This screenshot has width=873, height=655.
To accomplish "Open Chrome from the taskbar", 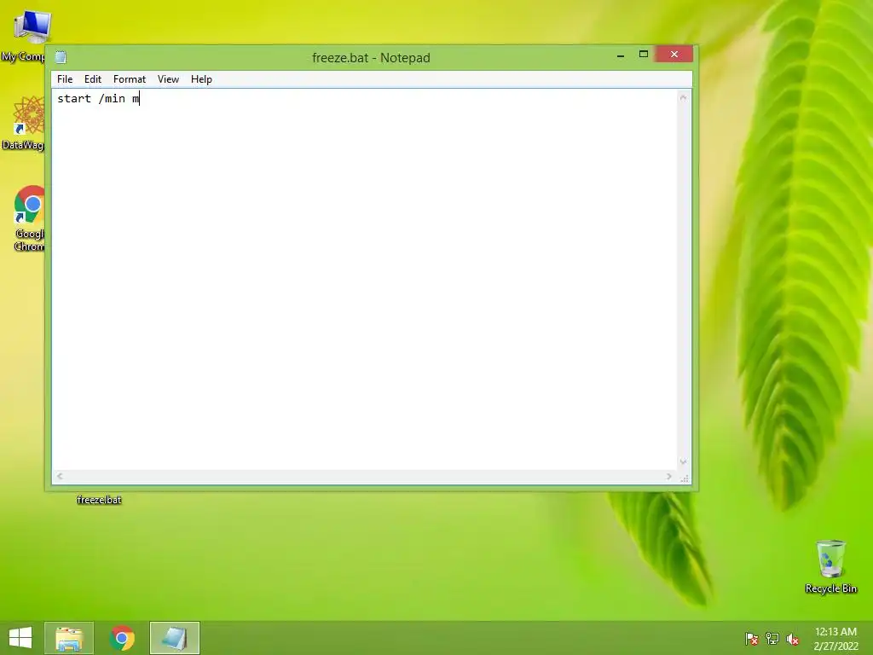I will point(122,638).
